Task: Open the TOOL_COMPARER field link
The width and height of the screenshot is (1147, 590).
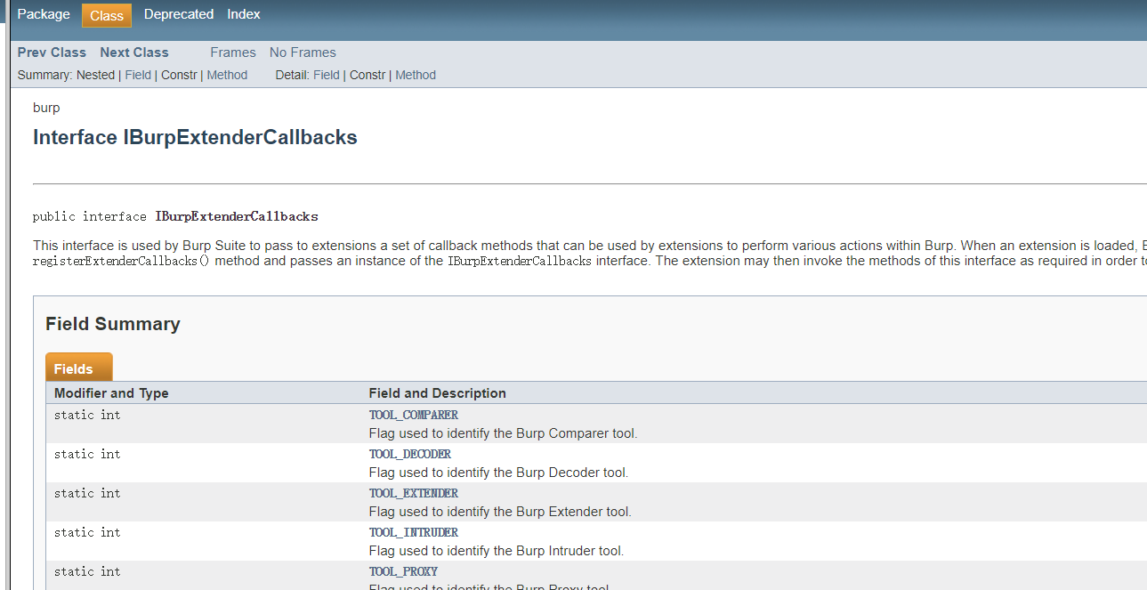Action: 414,415
